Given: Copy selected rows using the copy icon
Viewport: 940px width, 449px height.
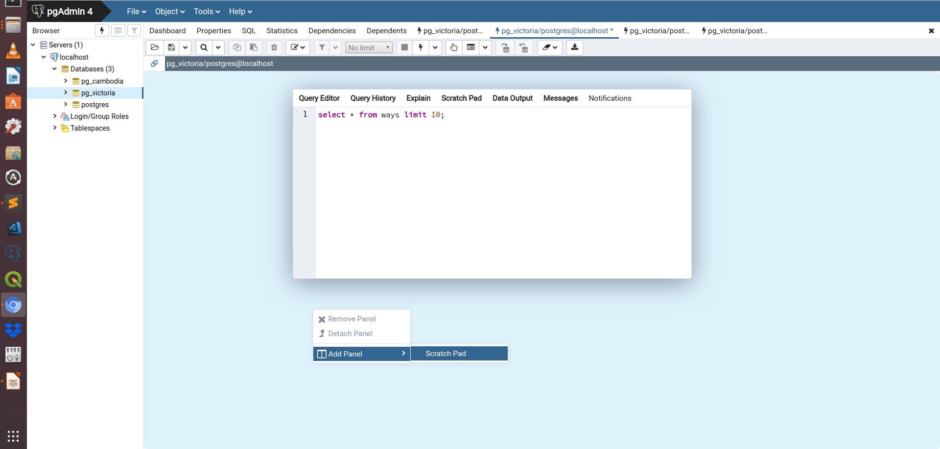Looking at the screenshot, I should 237,47.
